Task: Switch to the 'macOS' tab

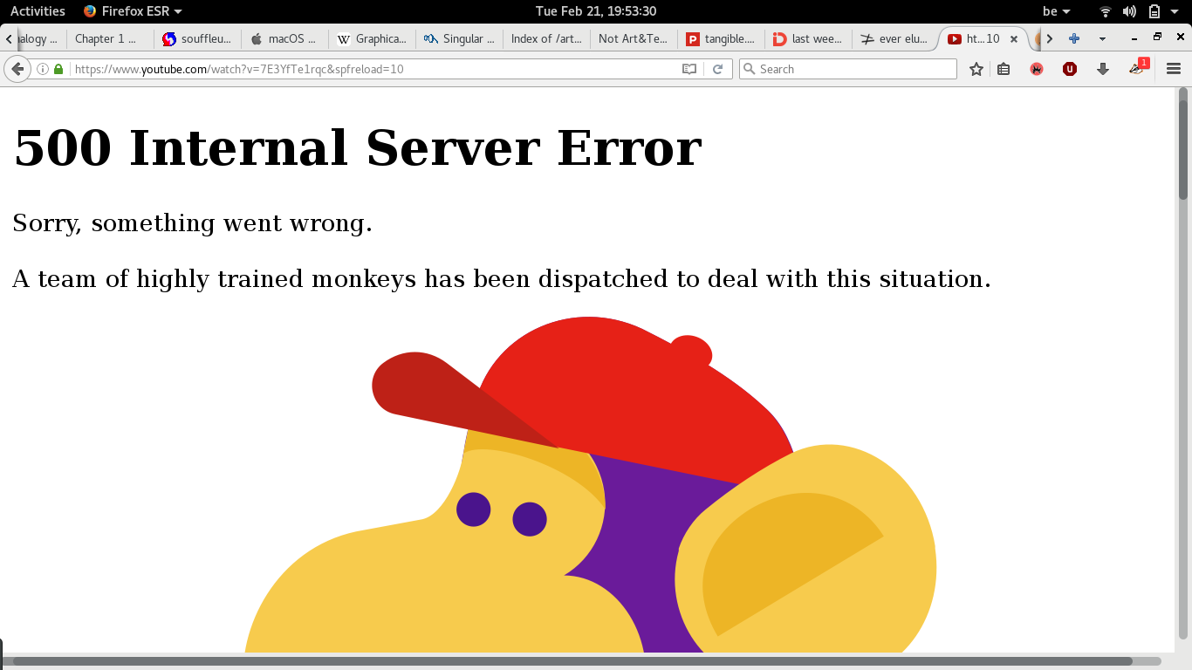Action: pyautogui.click(x=284, y=38)
